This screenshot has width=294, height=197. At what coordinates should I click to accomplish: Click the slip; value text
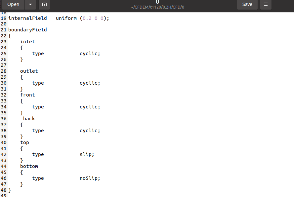(87, 154)
